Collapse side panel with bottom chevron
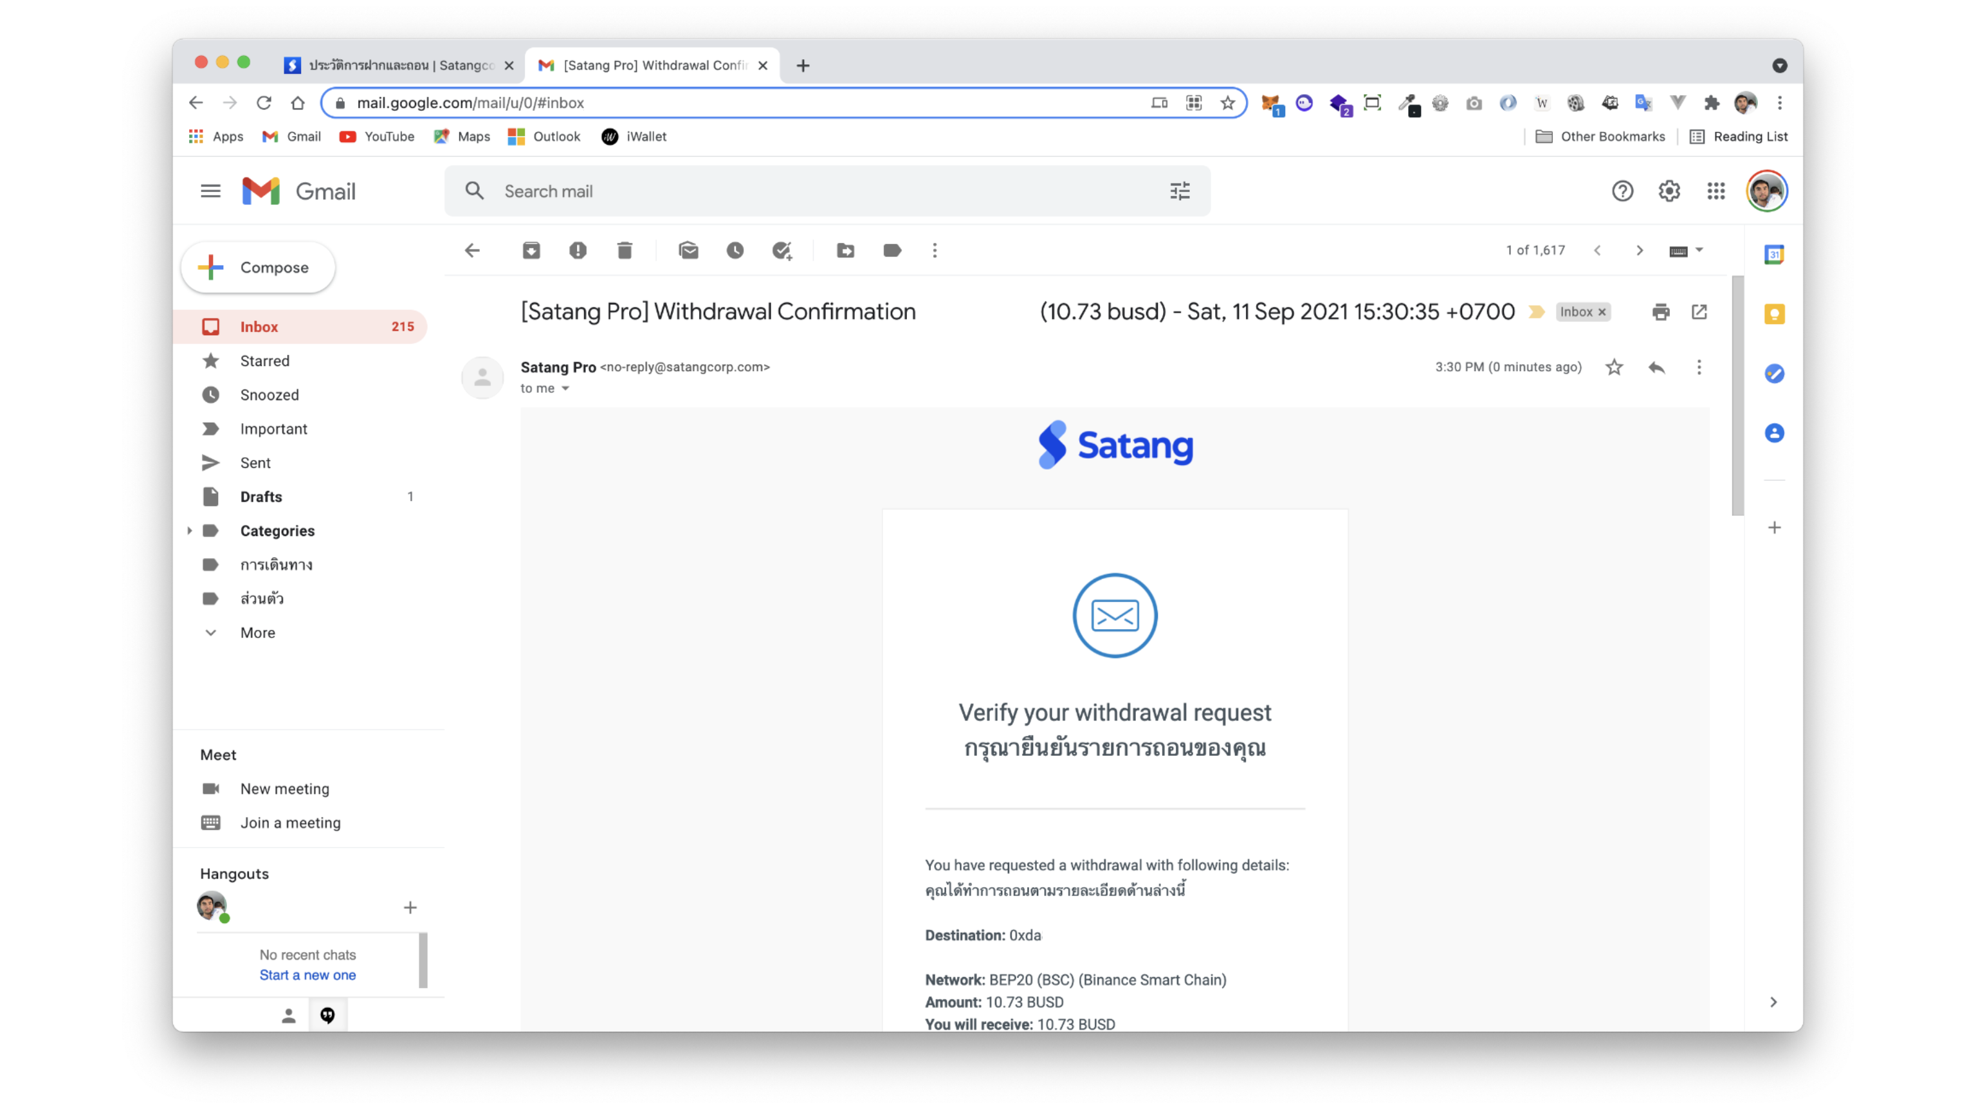The height and width of the screenshot is (1109, 1976). 1773,1002
